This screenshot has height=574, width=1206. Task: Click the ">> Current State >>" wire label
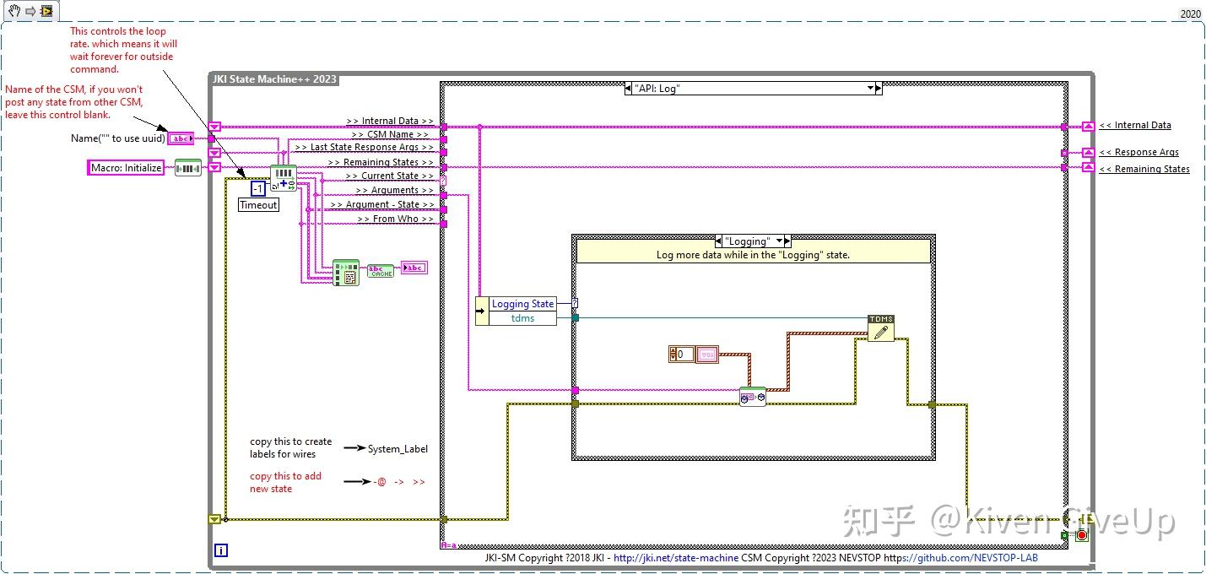point(390,176)
